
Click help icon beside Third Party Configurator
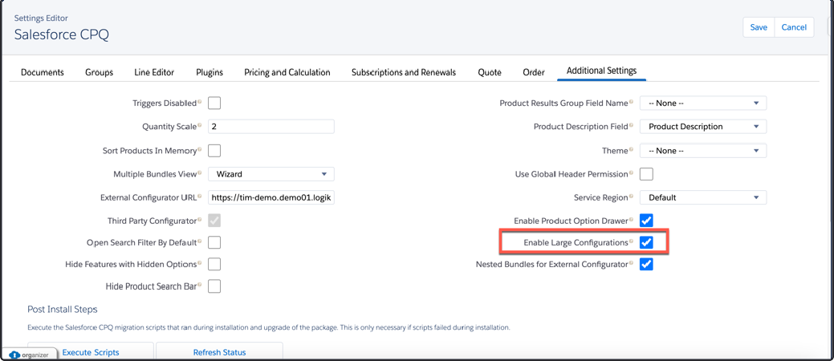click(199, 219)
